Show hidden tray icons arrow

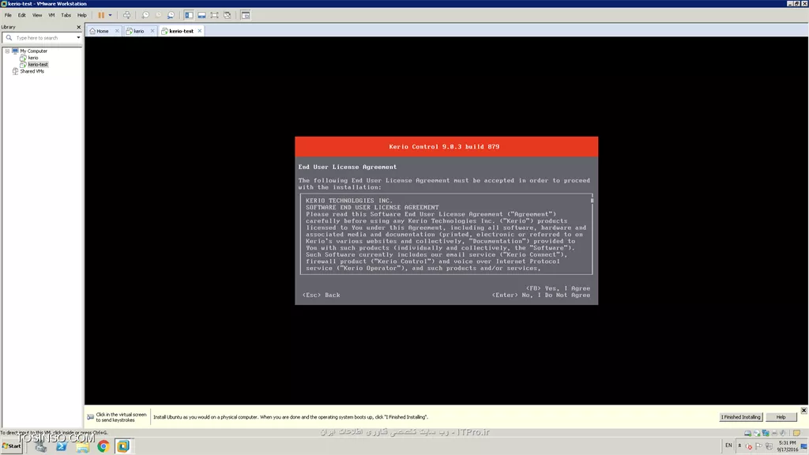click(x=739, y=446)
